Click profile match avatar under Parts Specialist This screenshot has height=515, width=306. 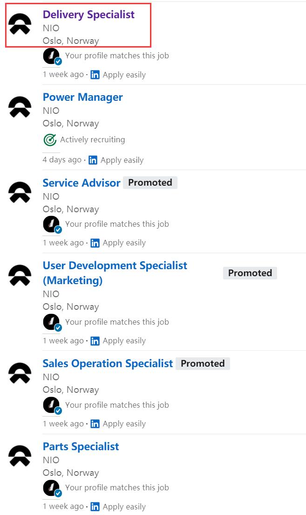pyautogui.click(x=52, y=488)
